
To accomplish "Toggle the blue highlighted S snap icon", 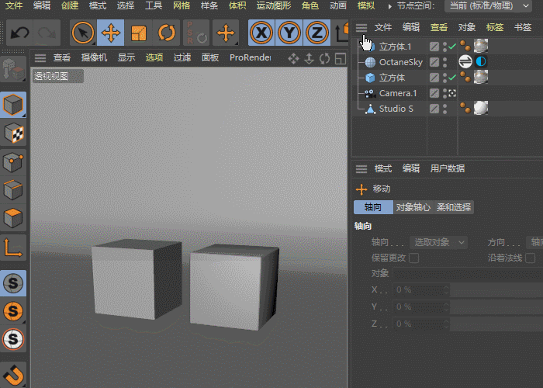I will point(13,283).
